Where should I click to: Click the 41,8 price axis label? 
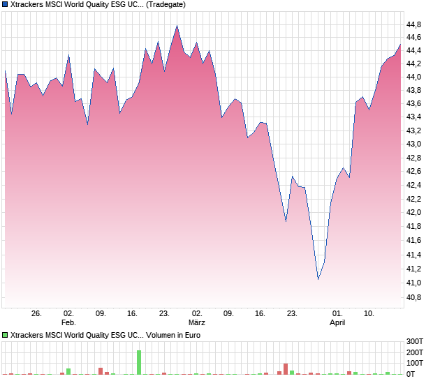413,226
